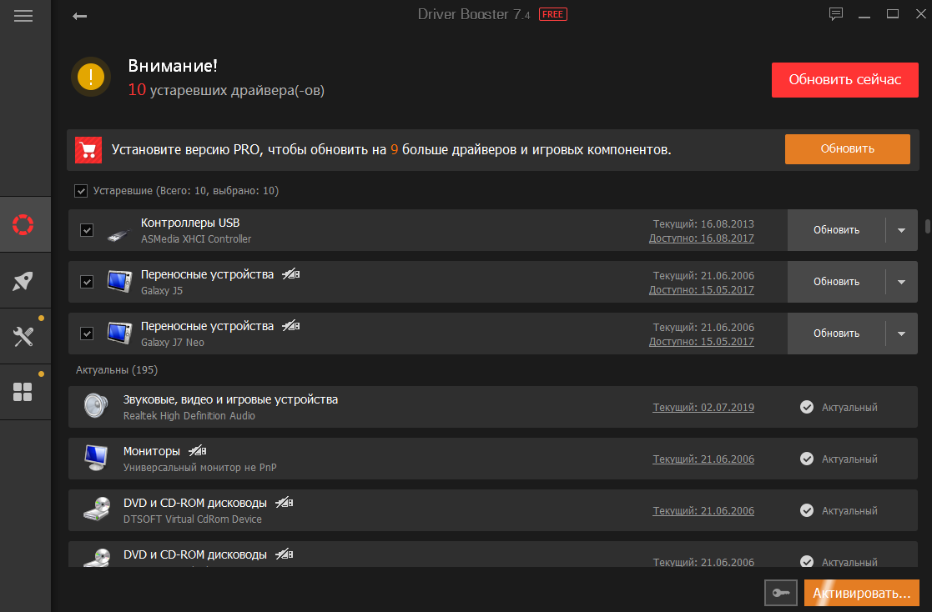
Task: Go back with the arrow icon
Action: [79, 16]
